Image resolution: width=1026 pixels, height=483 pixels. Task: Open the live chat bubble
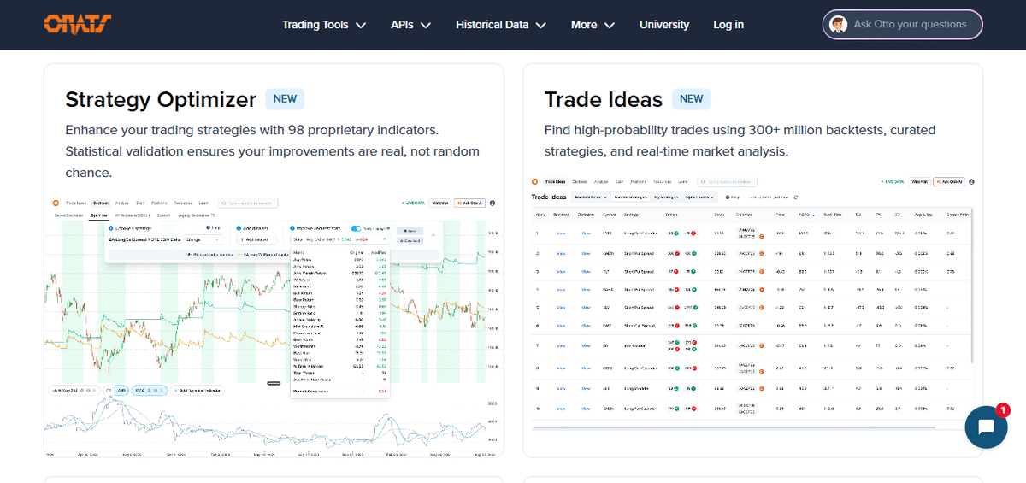click(x=986, y=427)
